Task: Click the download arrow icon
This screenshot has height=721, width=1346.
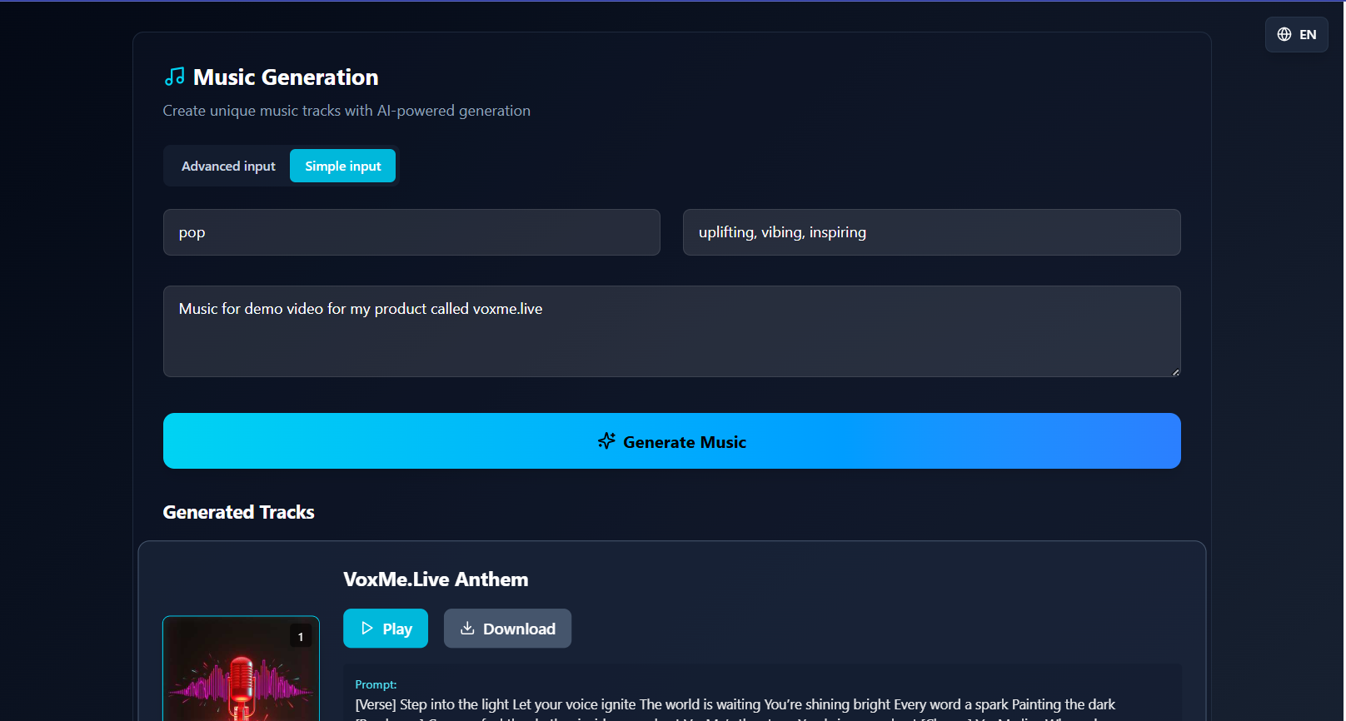Action: pos(467,629)
